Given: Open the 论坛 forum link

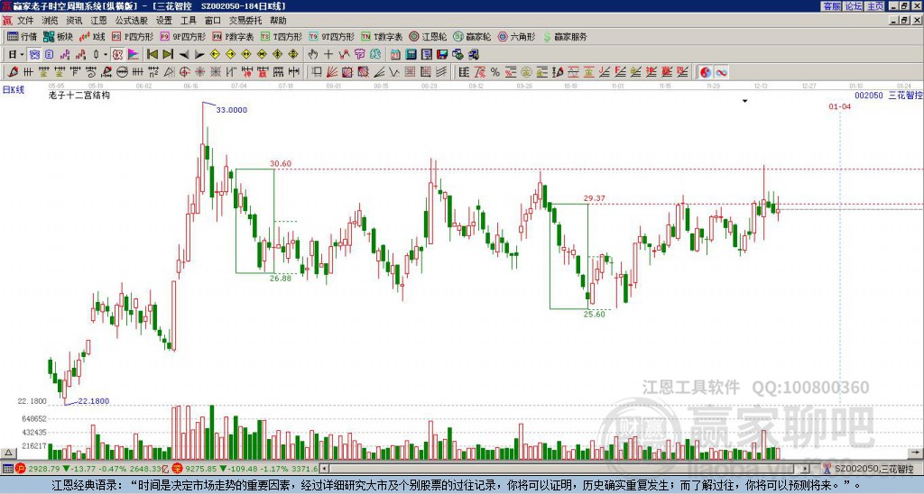Looking at the screenshot, I should tap(854, 6).
